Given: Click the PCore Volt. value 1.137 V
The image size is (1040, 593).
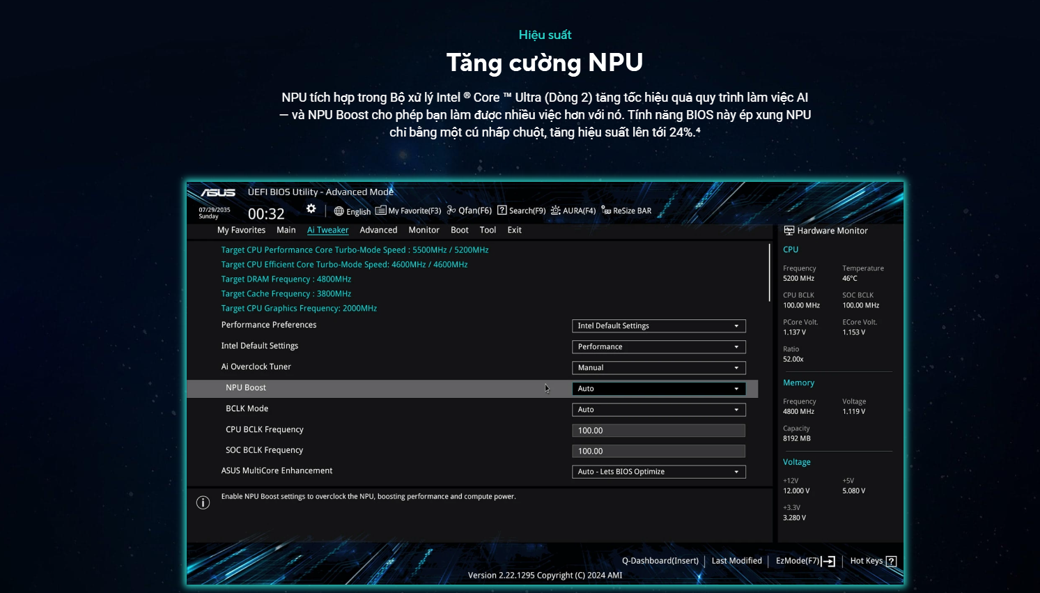Looking at the screenshot, I should pos(795,332).
